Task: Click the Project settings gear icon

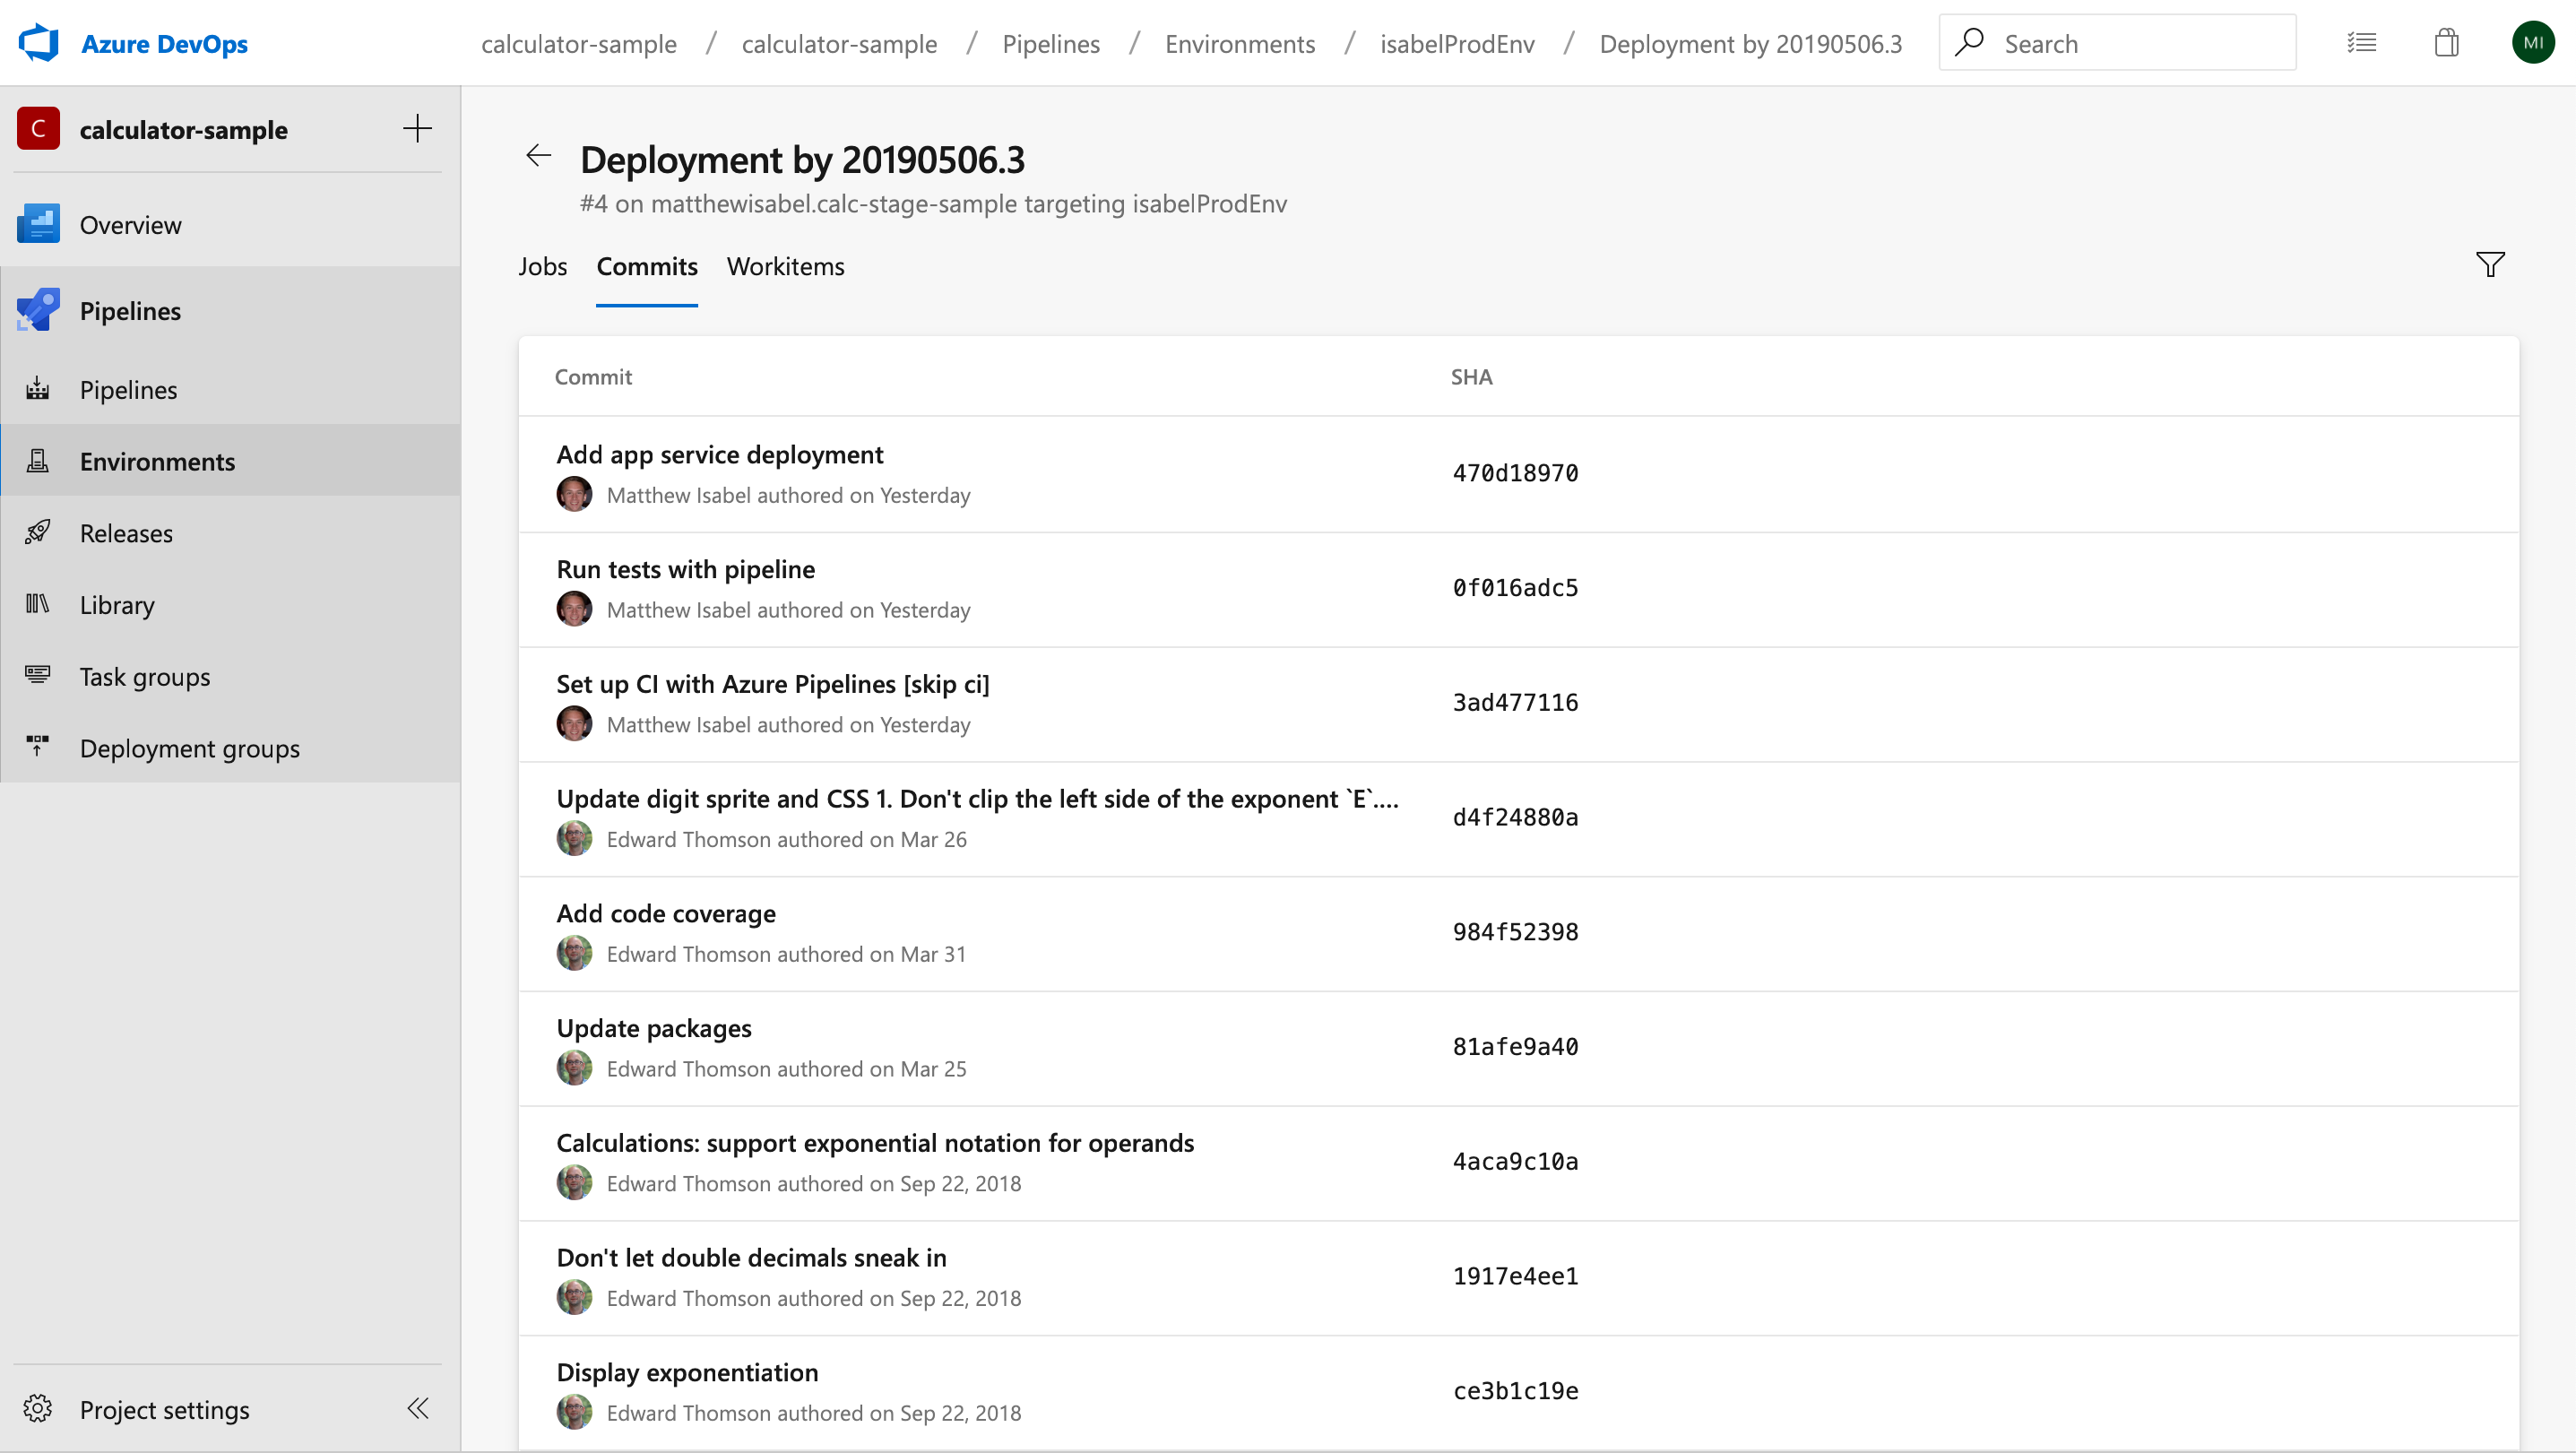Action: pos(38,1409)
